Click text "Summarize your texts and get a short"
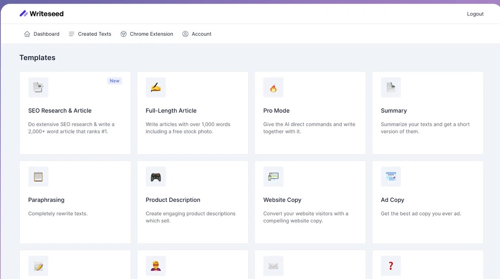Viewport: 500px width, 279px height. pyautogui.click(x=425, y=124)
